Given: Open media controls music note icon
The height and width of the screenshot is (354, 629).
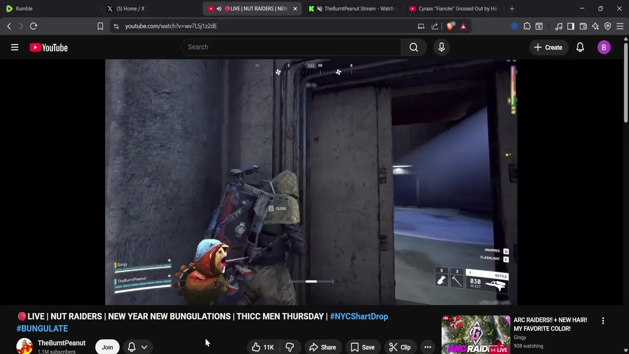Looking at the screenshot, I should tap(559, 26).
